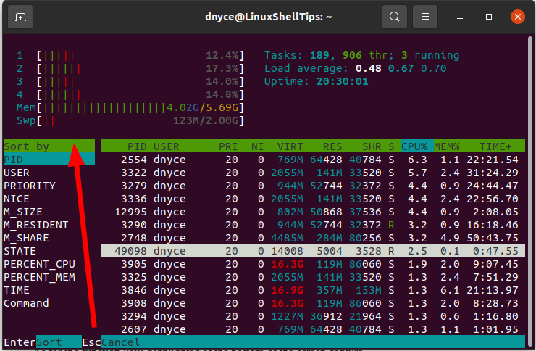Viewport: 536px width, 351px height.
Task: Click the TIME+ column header
Action: click(495, 146)
